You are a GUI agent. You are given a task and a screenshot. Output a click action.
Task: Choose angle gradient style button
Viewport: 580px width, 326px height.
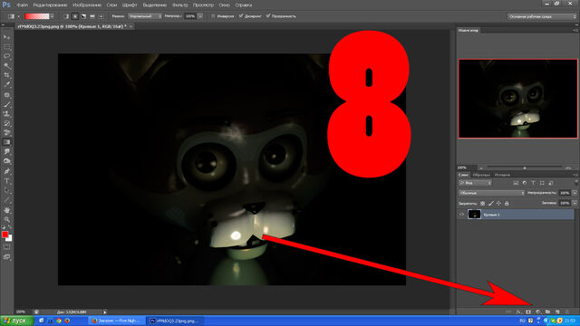point(83,16)
